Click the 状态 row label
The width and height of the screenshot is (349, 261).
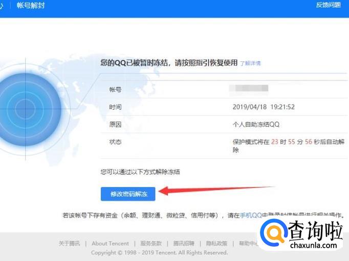115,141
